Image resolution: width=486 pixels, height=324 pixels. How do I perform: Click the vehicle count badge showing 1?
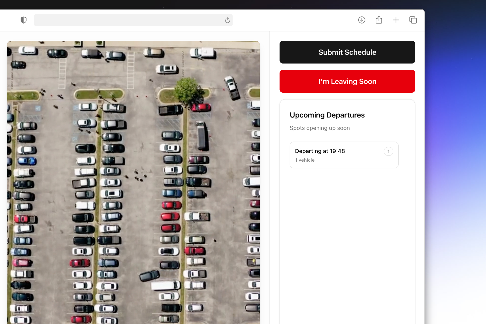388,151
